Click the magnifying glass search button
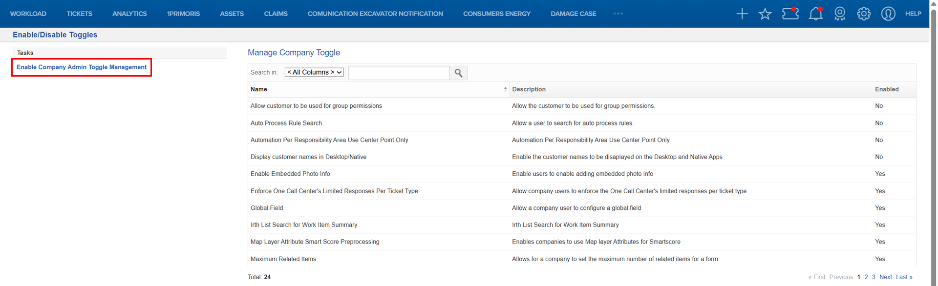Screen dimensions: 938x286 point(458,73)
